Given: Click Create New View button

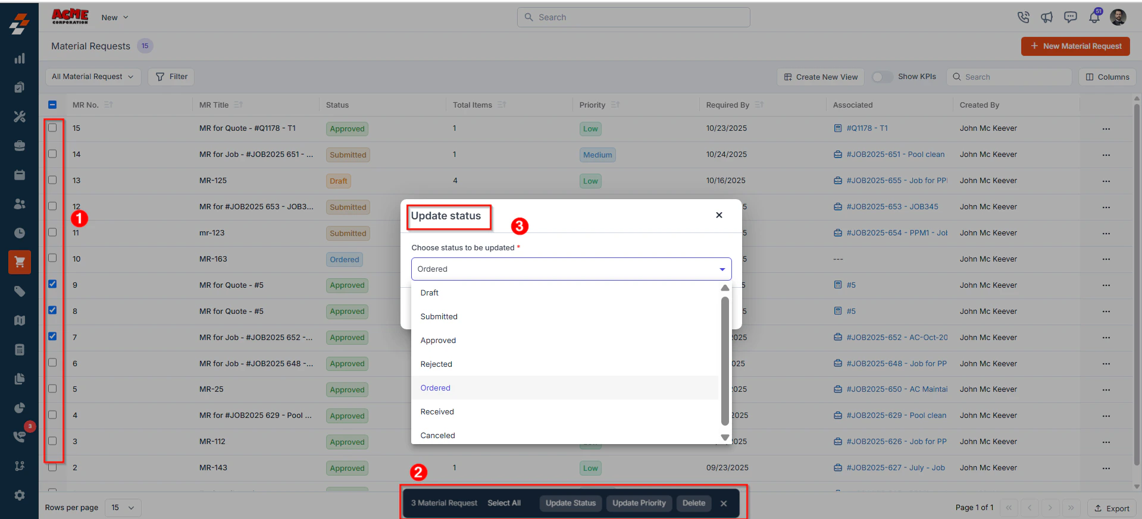Looking at the screenshot, I should (821, 77).
